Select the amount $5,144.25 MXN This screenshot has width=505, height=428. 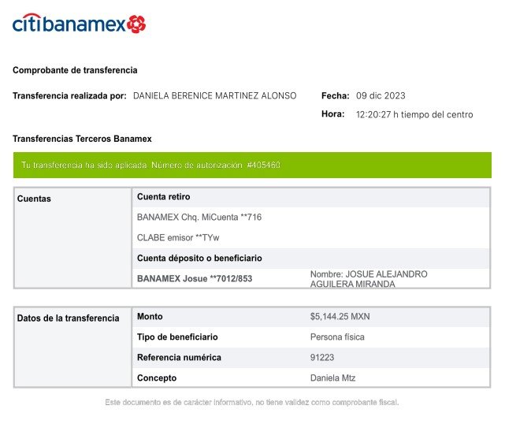point(340,317)
